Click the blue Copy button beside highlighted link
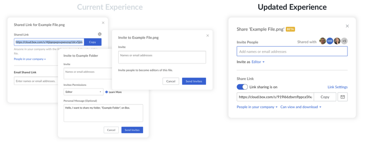Screen dimensions: 365x144 93,42
